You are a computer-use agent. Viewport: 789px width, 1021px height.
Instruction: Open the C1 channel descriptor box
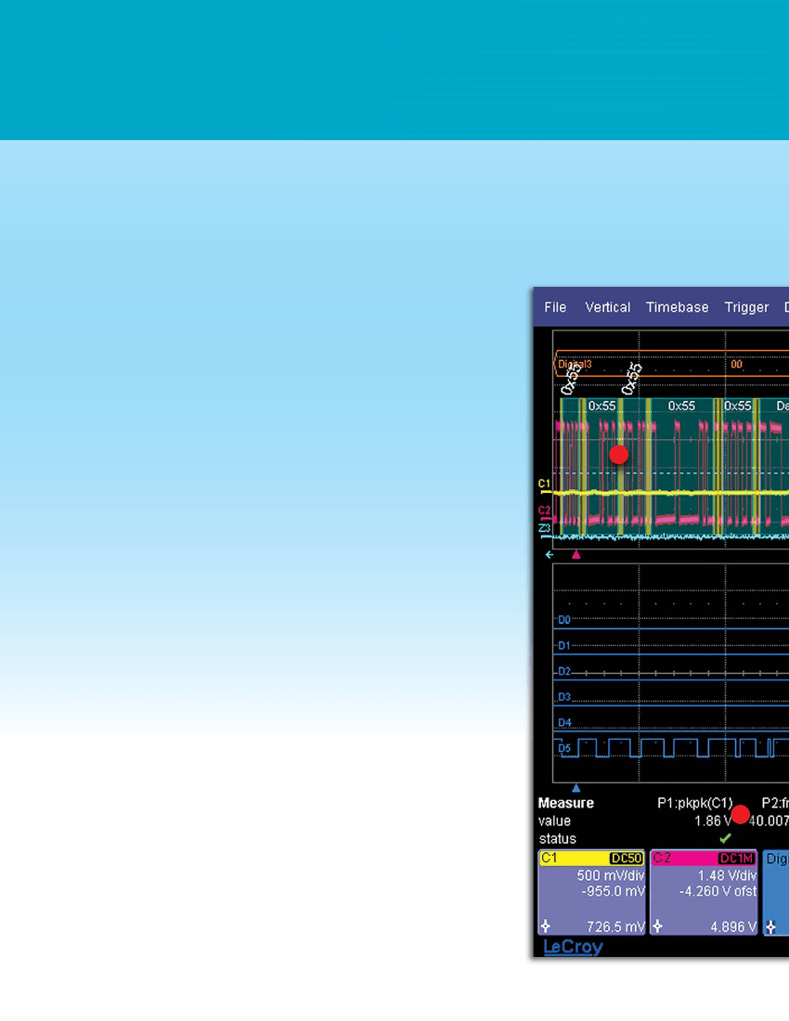point(592,892)
